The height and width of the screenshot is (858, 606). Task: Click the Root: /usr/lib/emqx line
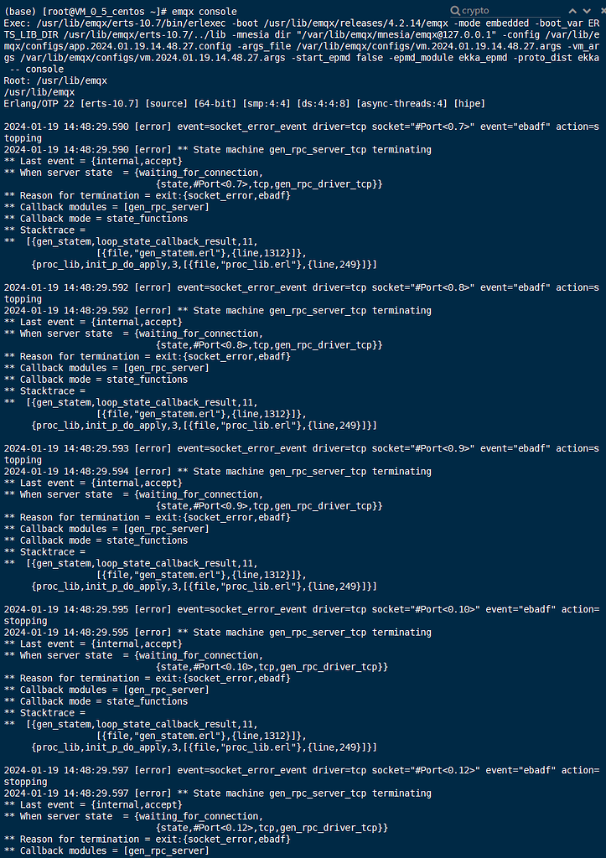pyautogui.click(x=55, y=80)
